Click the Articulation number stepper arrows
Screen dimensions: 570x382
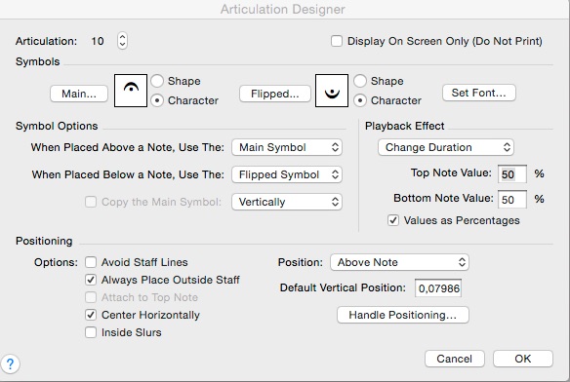(x=123, y=41)
